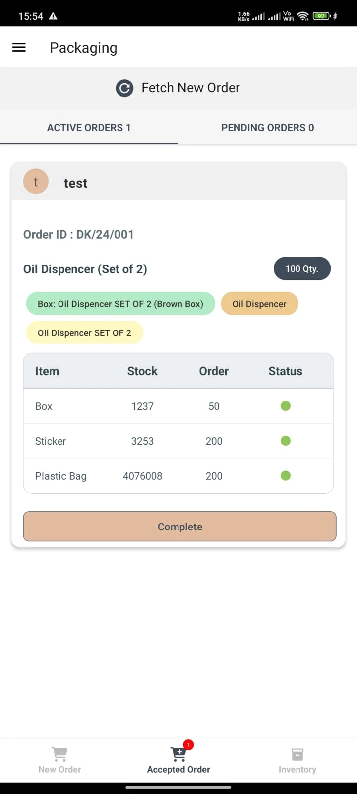Screen dimensions: 357x794
Task: Select the green Brown Box tag
Action: [120, 304]
